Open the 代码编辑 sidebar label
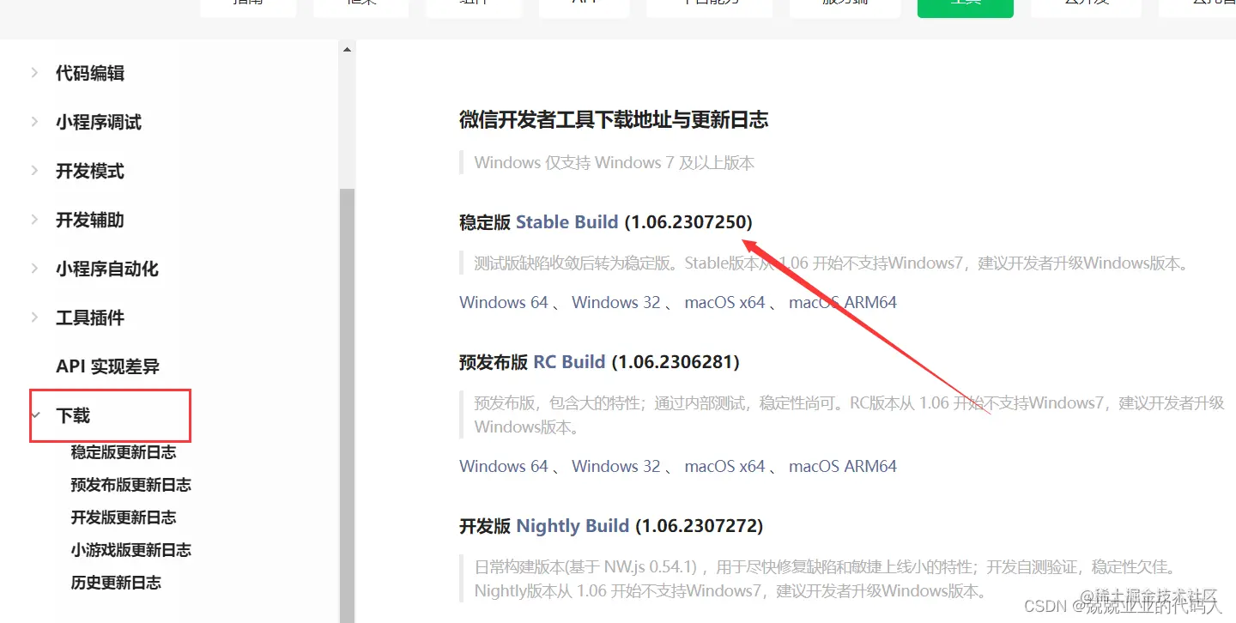1236x623 pixels. tap(90, 74)
